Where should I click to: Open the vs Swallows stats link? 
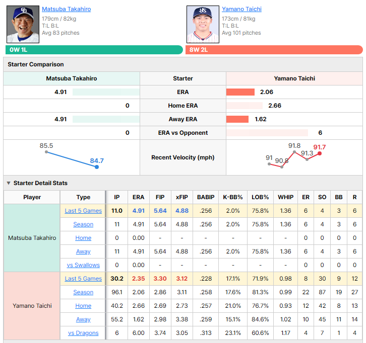tap(83, 265)
